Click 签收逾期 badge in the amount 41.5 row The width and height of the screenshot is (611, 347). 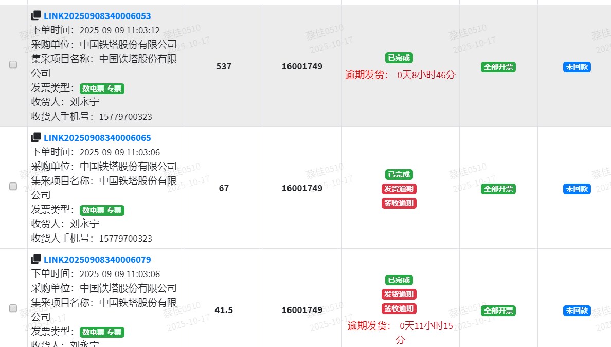[x=399, y=308]
